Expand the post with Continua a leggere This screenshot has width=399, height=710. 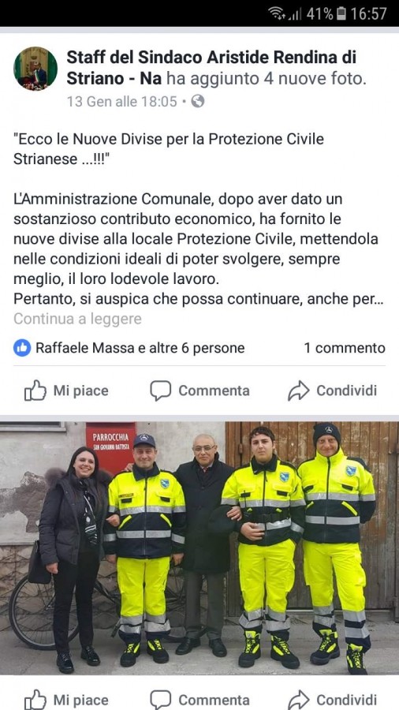tap(77, 319)
